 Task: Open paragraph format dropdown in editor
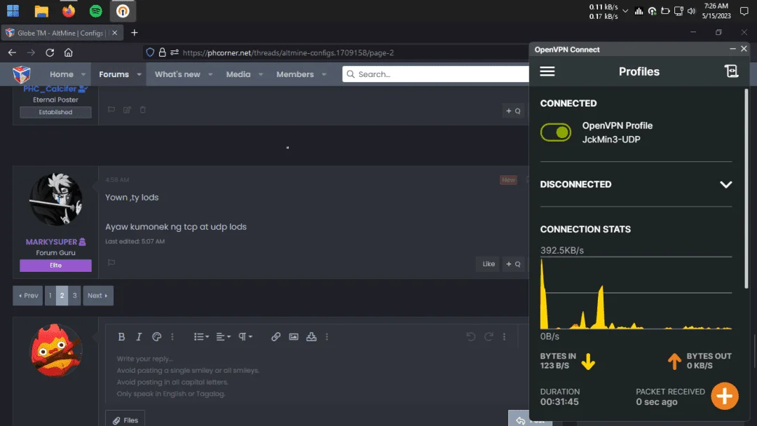tap(245, 337)
